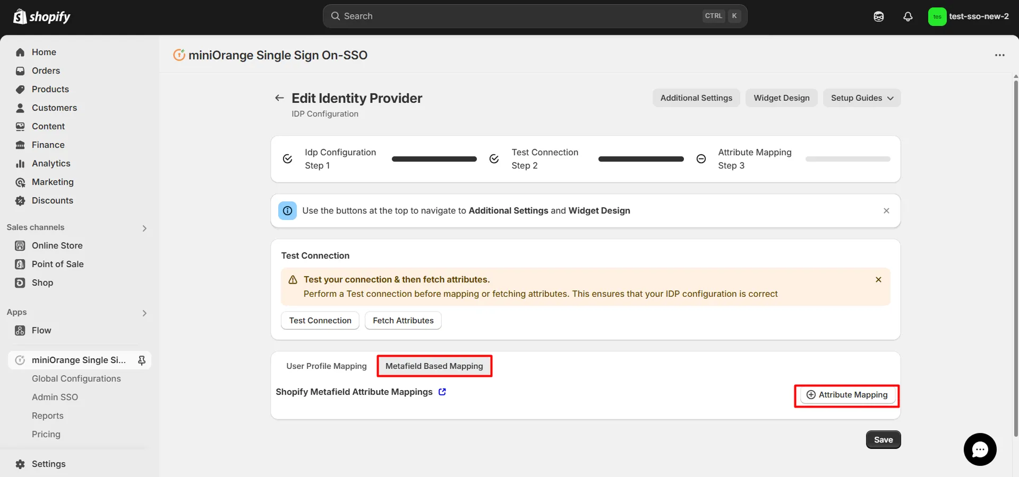Open Global Configurations in the sidebar

click(x=76, y=378)
